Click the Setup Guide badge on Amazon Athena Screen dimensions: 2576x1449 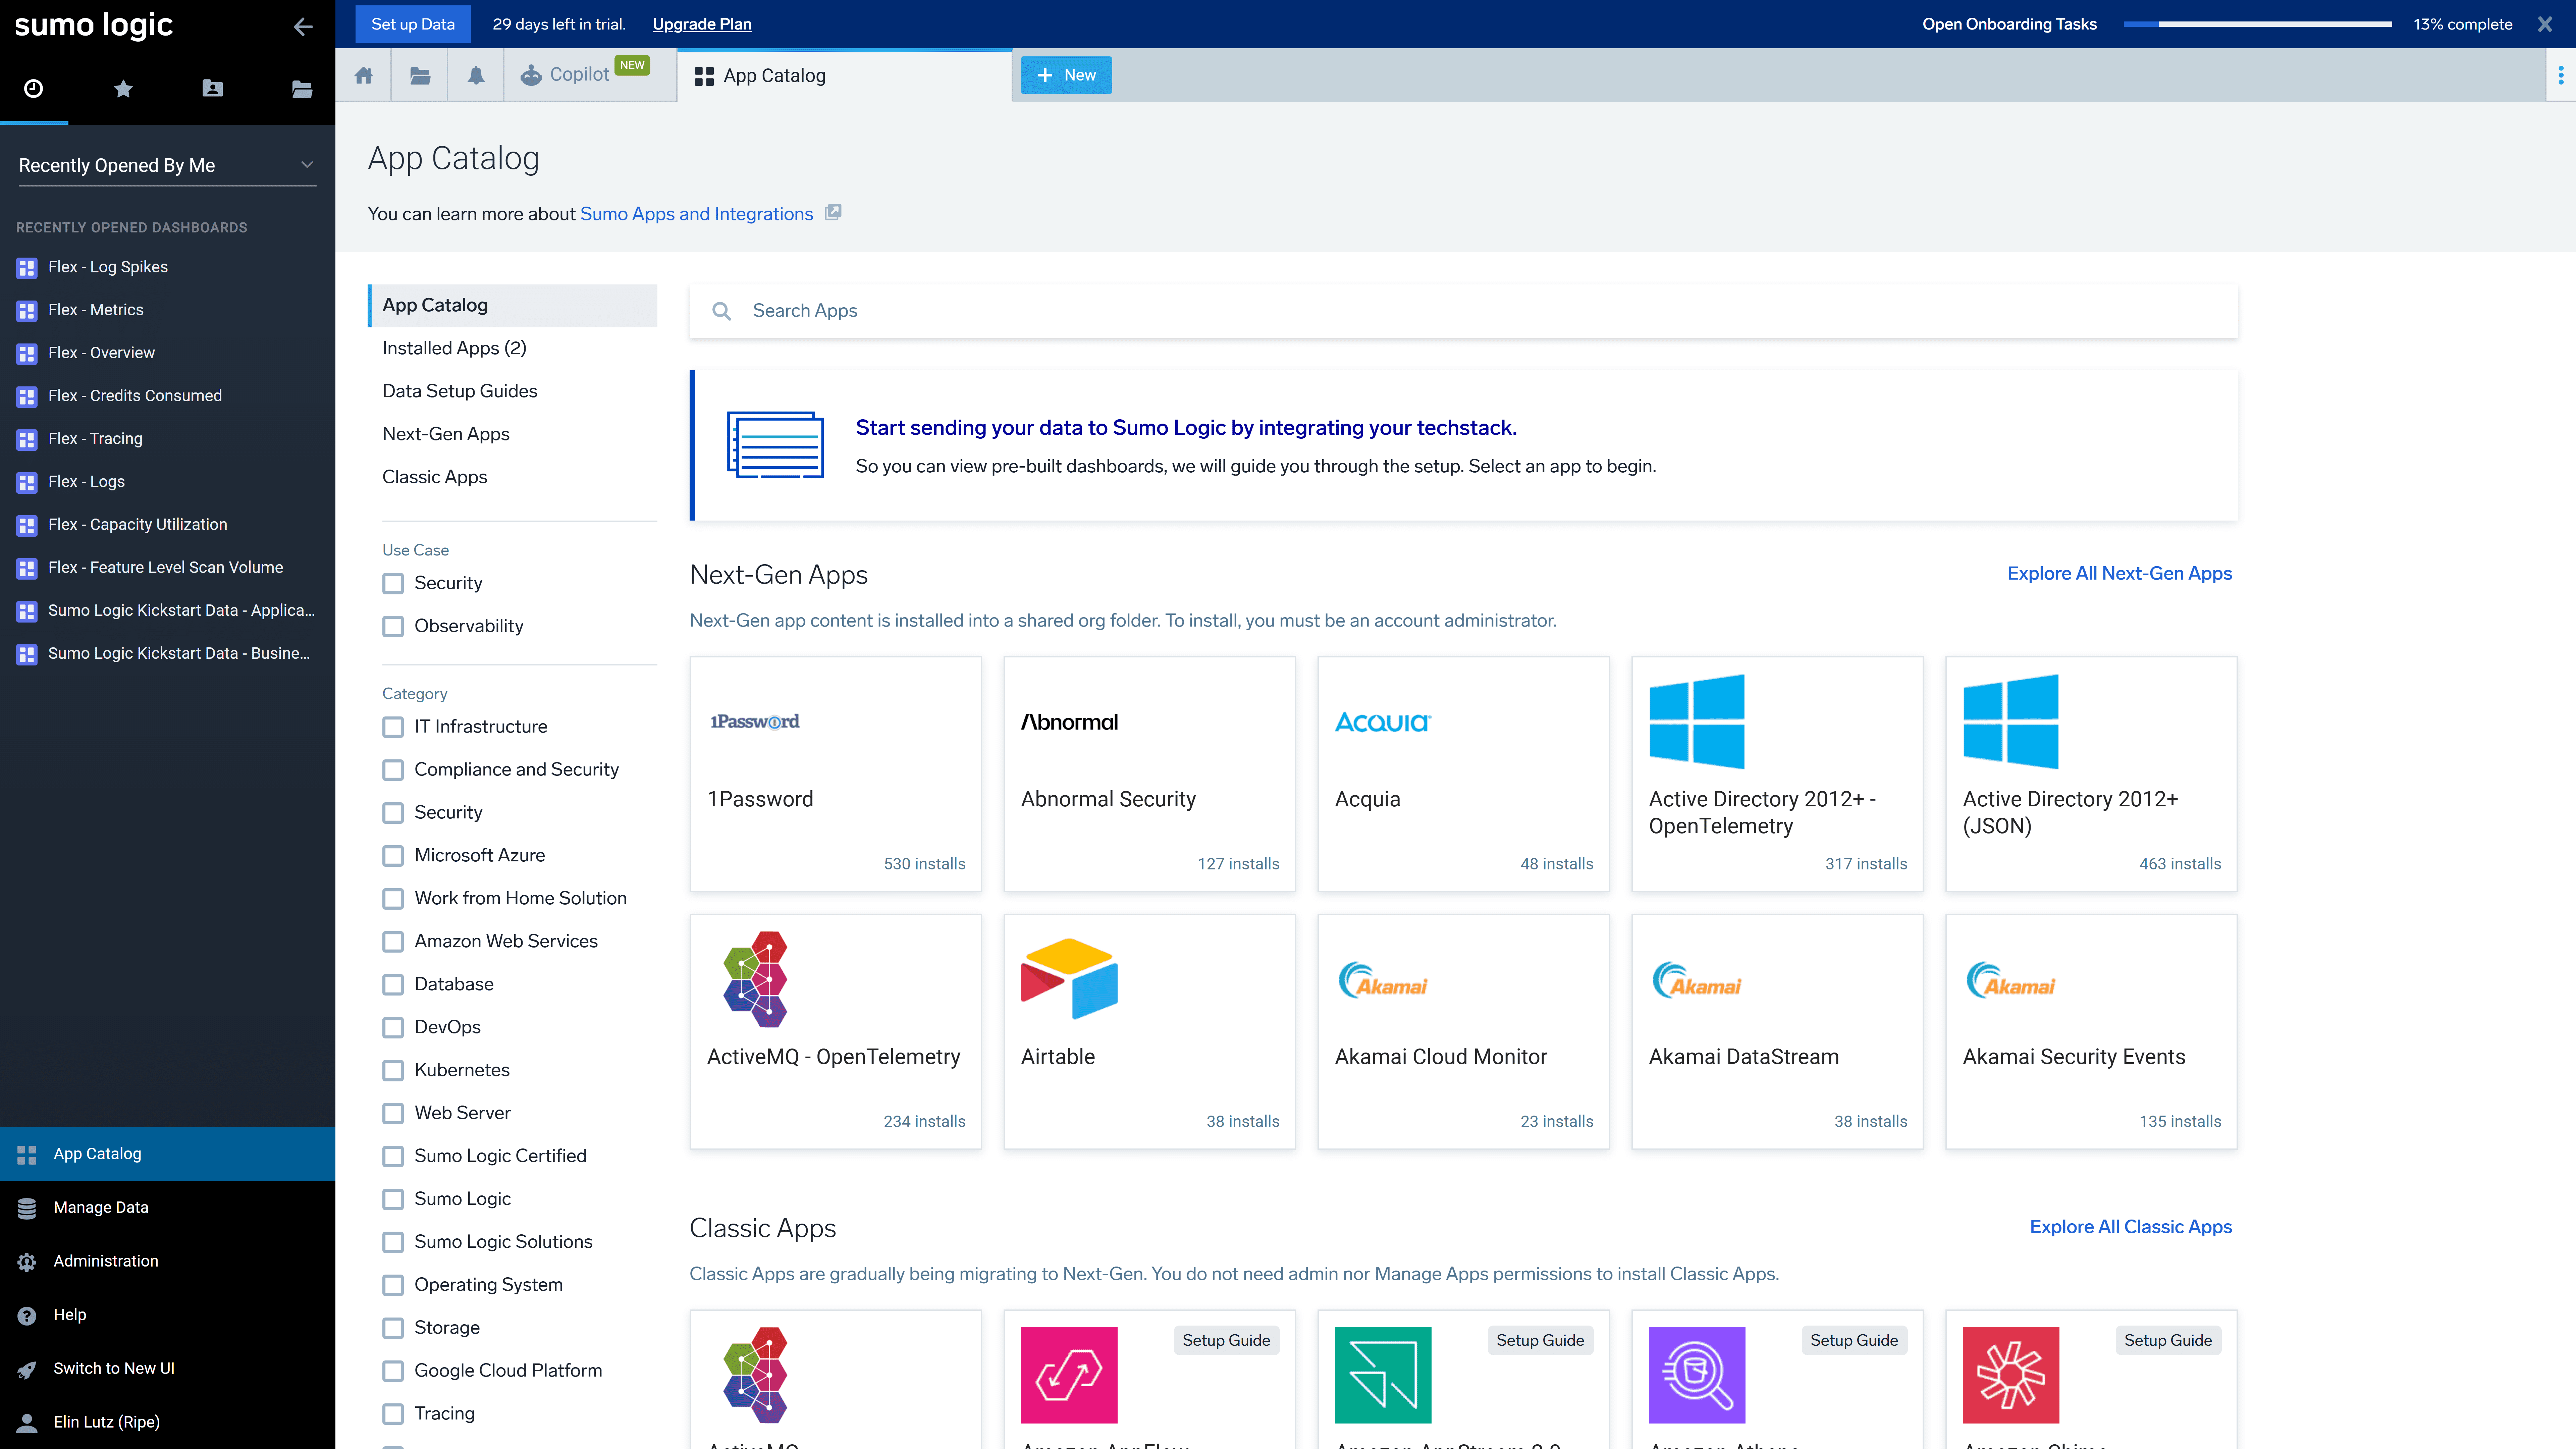coord(1854,1341)
